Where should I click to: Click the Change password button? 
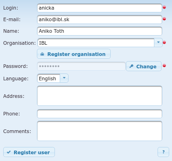[x=144, y=66]
